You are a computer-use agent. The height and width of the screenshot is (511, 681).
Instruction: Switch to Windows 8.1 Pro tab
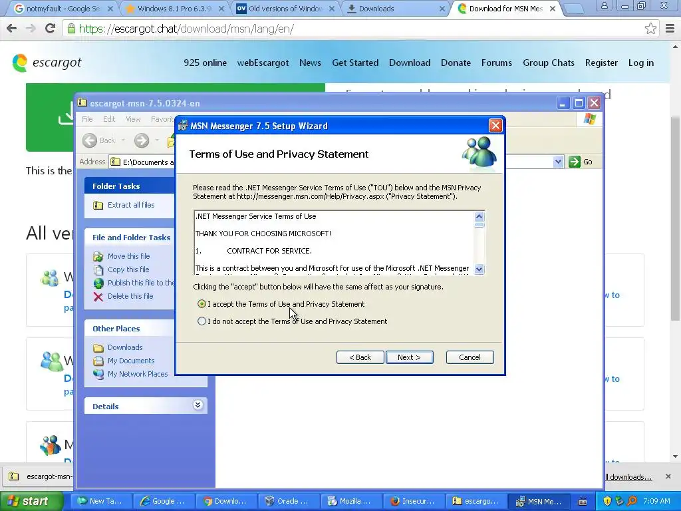click(176, 9)
